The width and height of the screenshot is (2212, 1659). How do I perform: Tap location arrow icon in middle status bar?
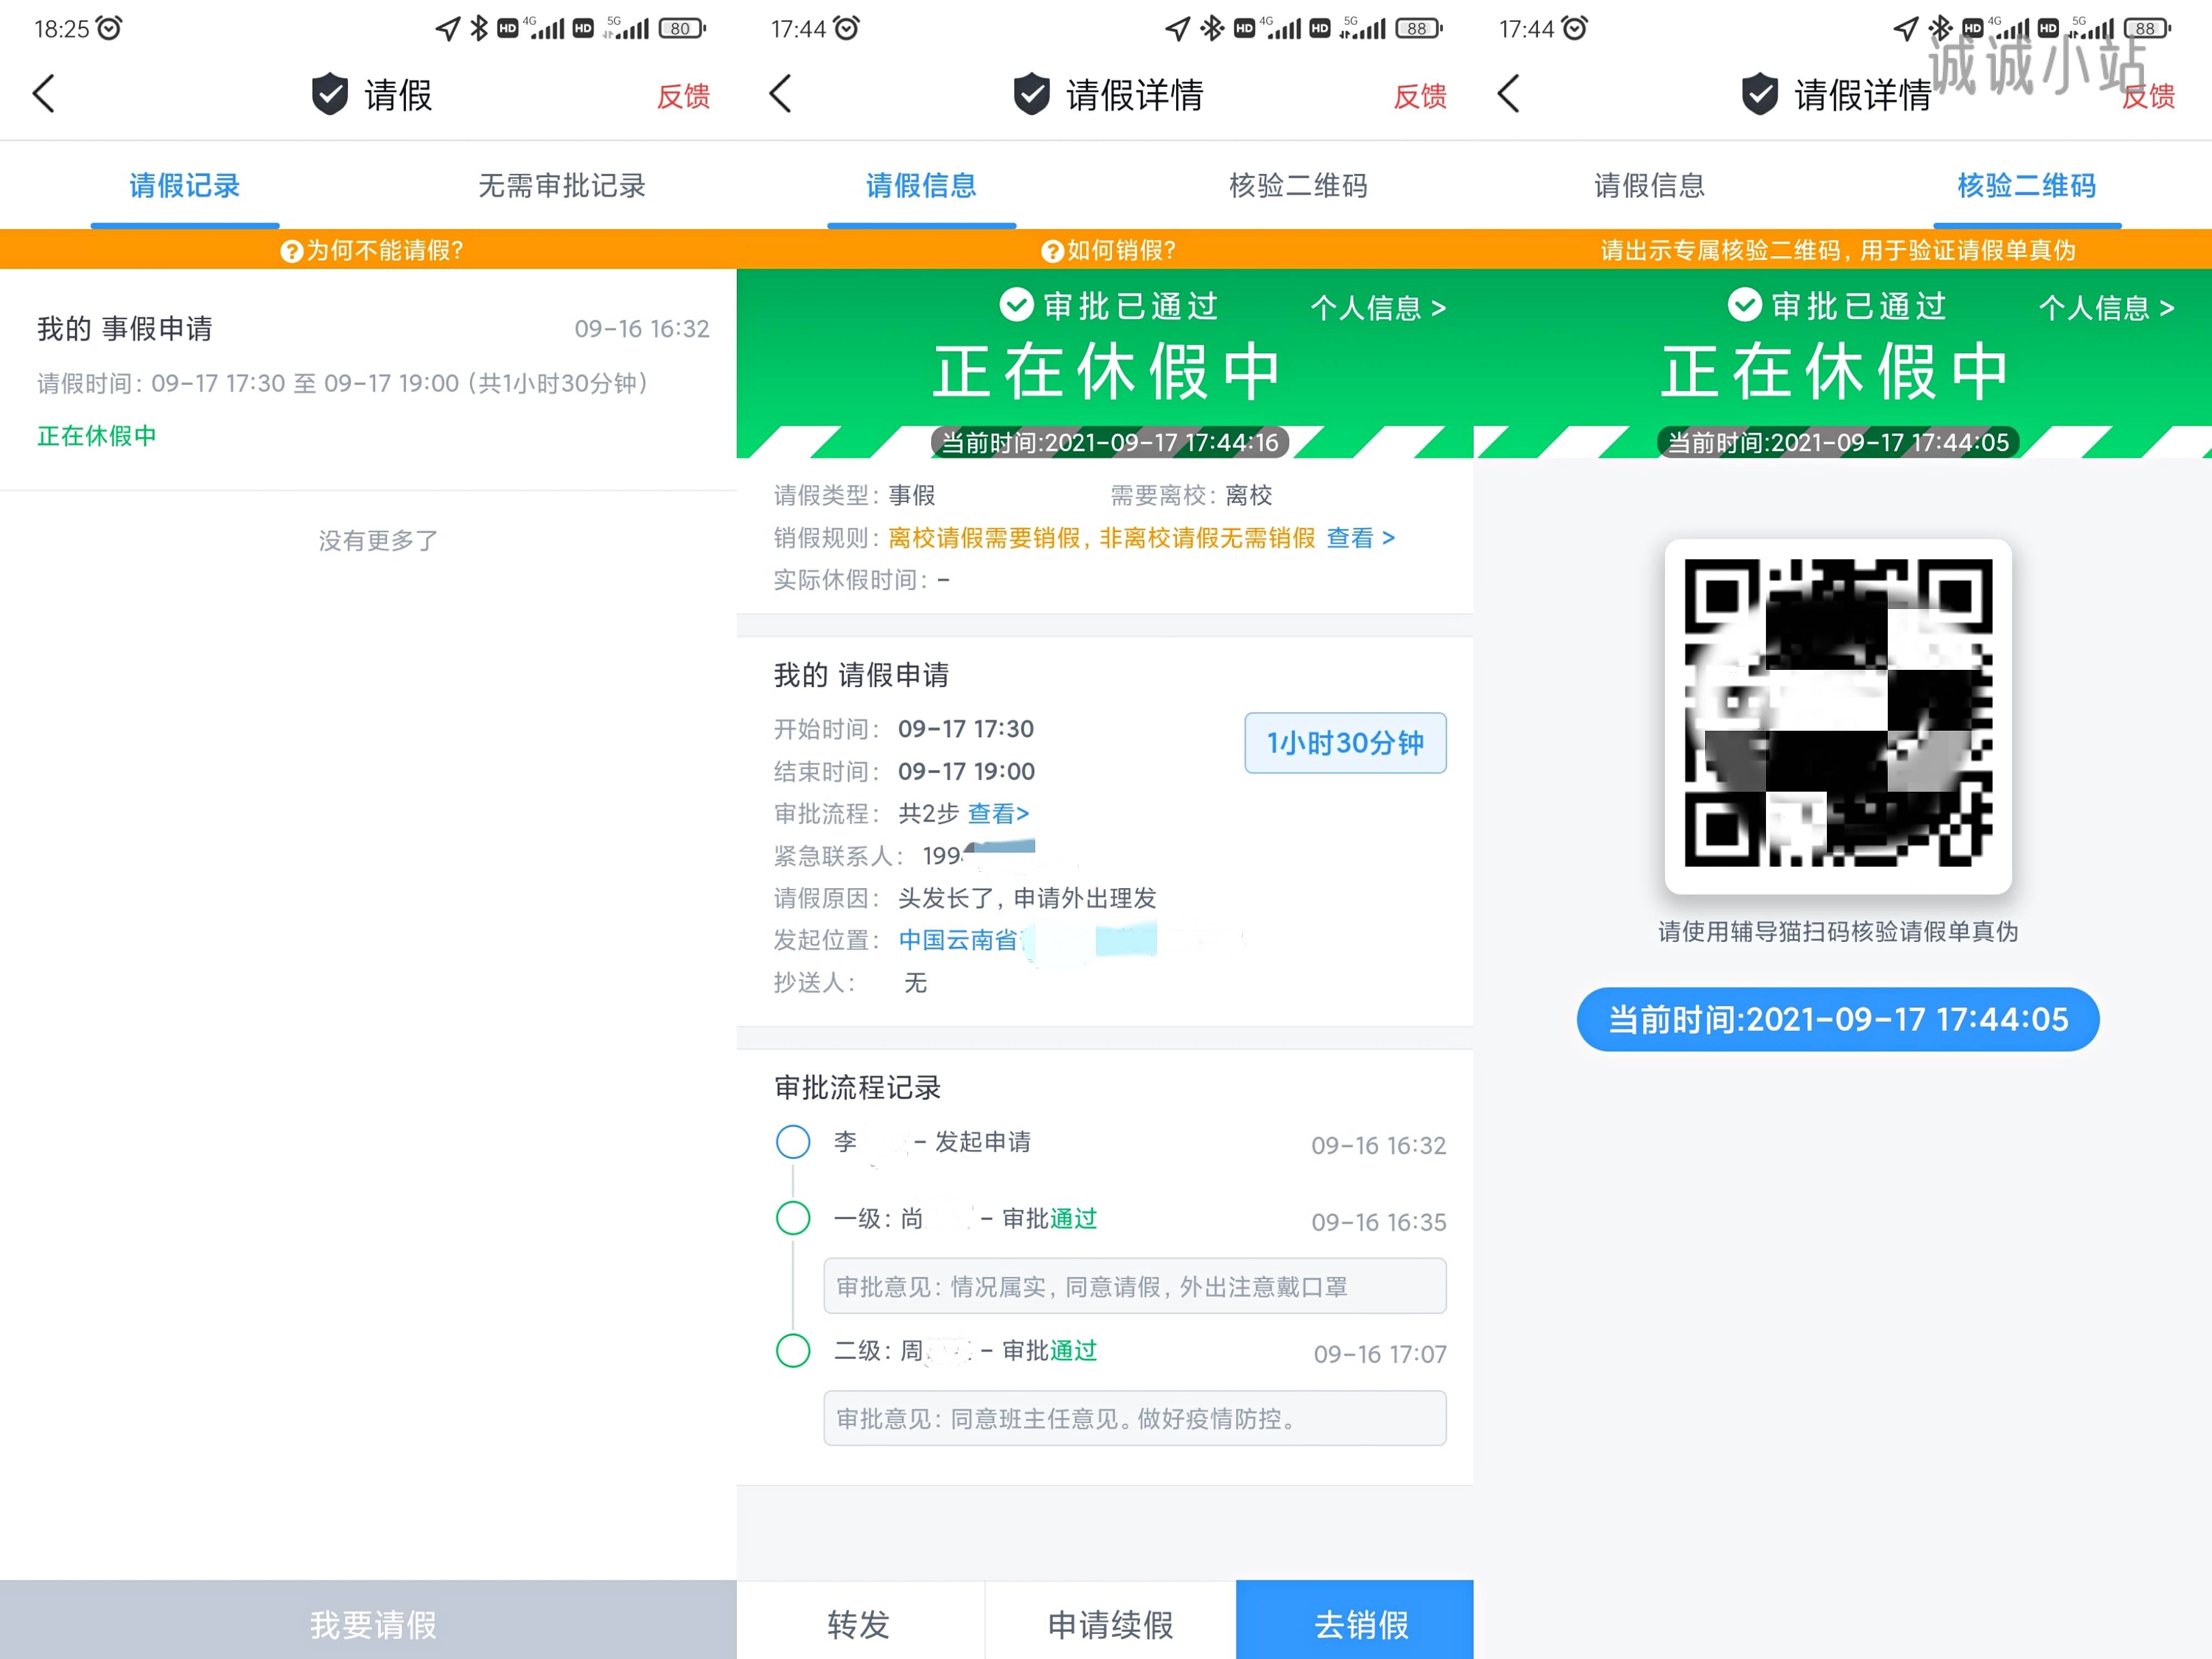coord(1178,28)
